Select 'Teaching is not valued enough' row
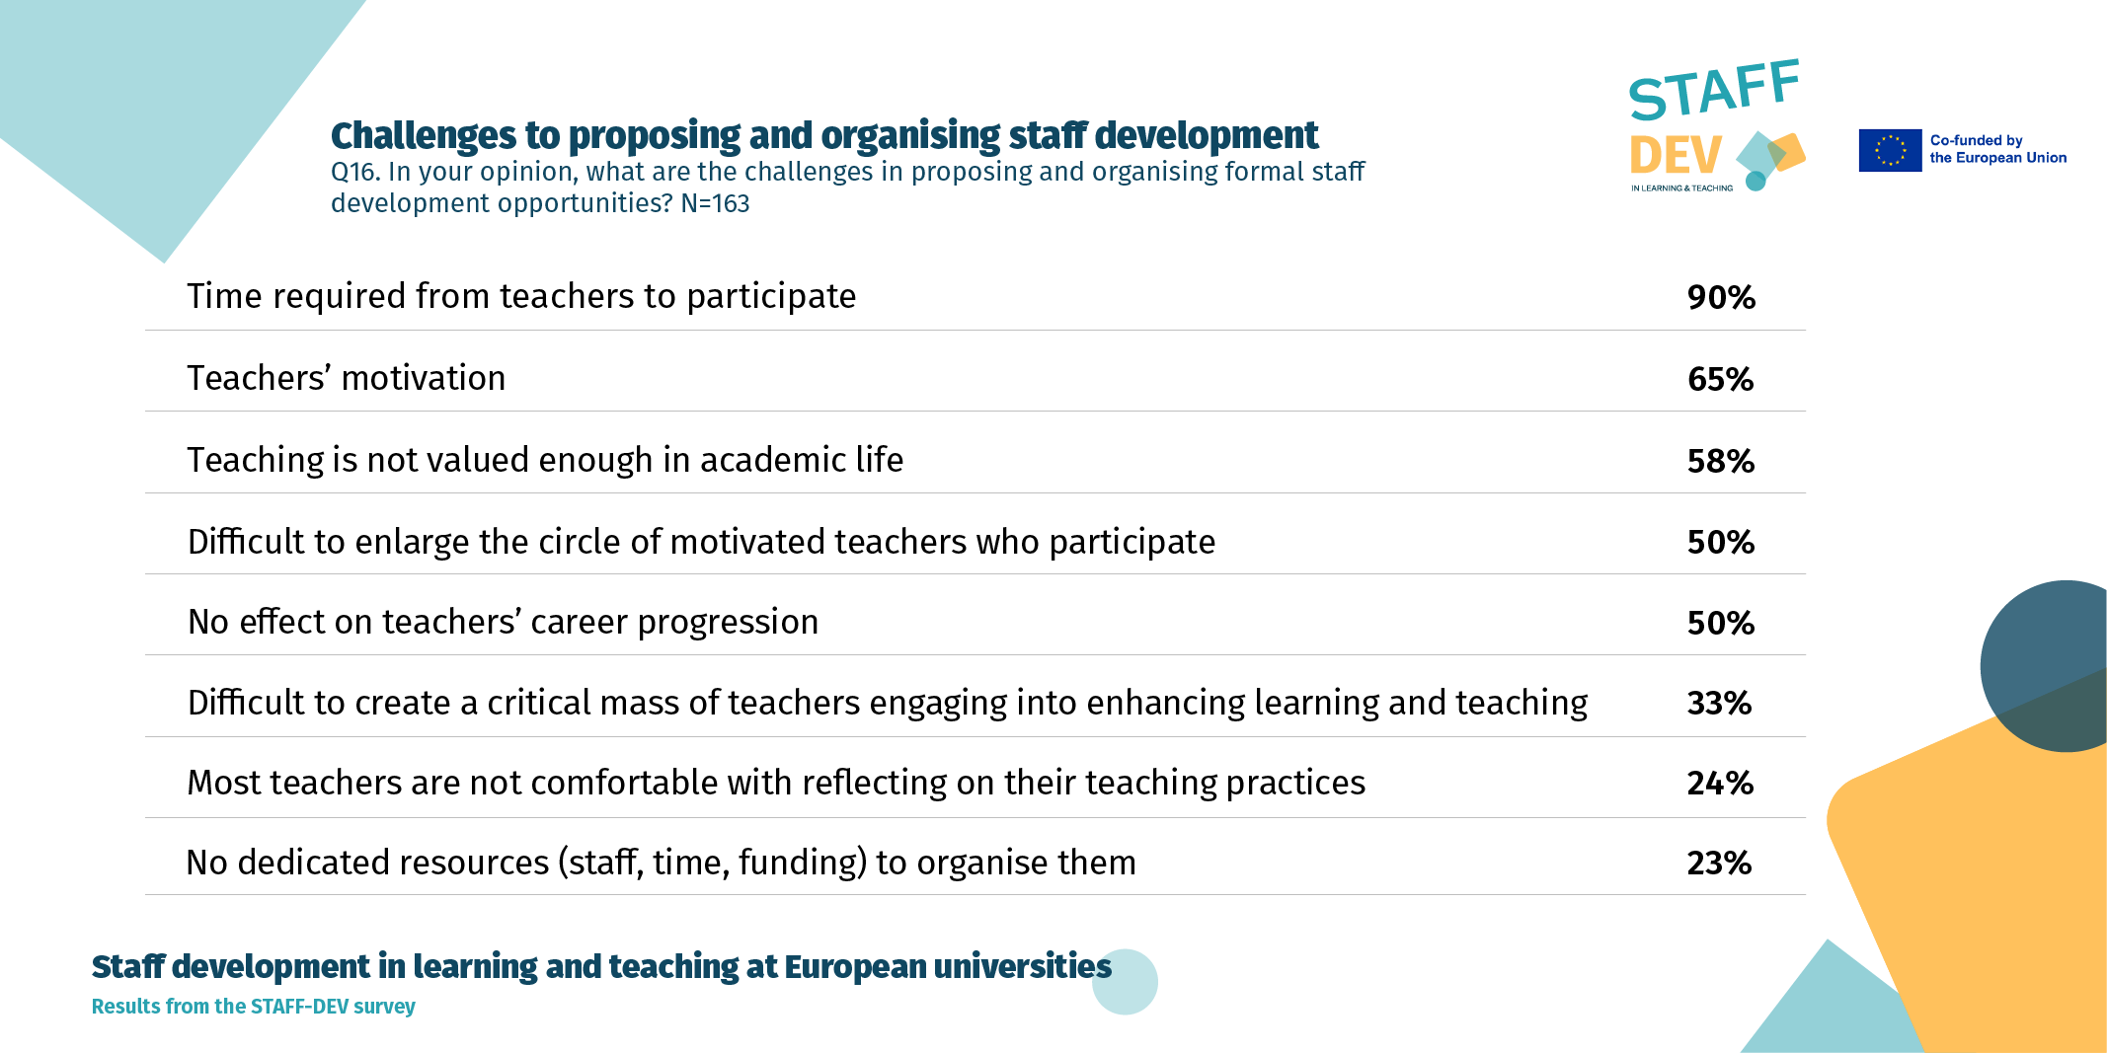 [x=975, y=460]
